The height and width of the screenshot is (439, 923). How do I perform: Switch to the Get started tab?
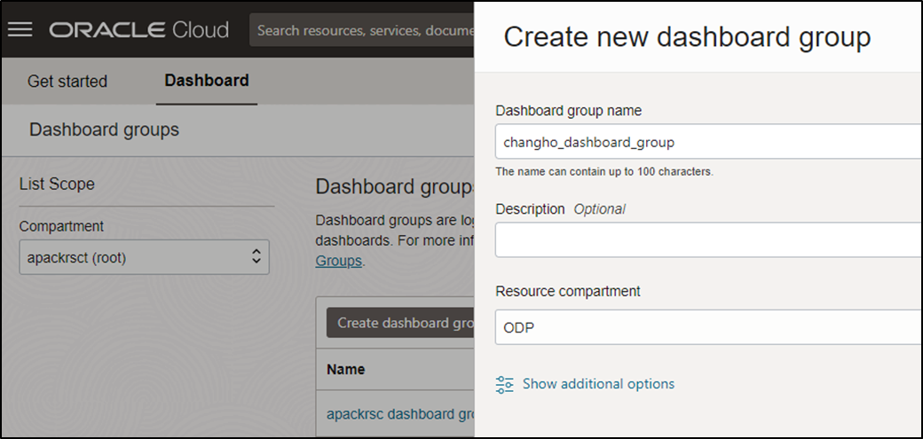click(67, 82)
